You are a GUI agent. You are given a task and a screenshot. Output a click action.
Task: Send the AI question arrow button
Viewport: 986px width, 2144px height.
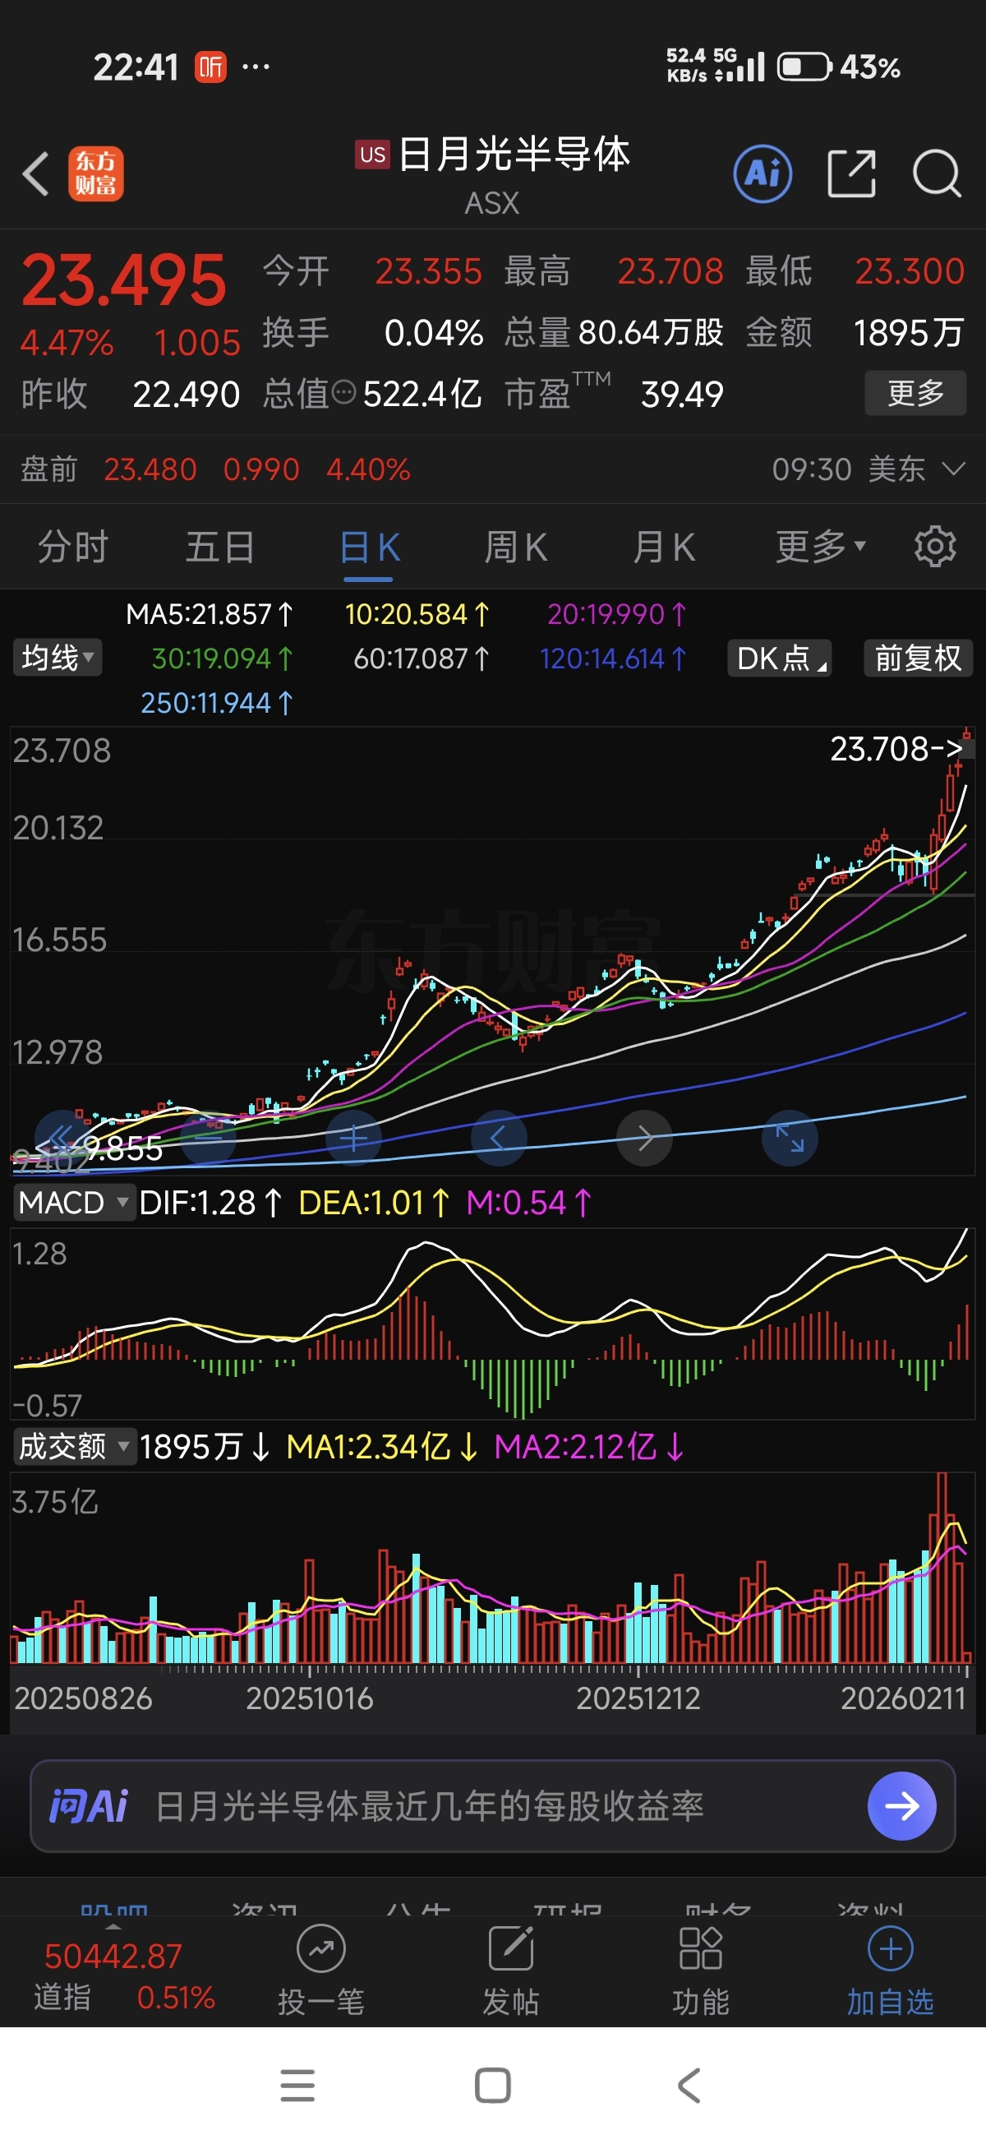pyautogui.click(x=901, y=1805)
